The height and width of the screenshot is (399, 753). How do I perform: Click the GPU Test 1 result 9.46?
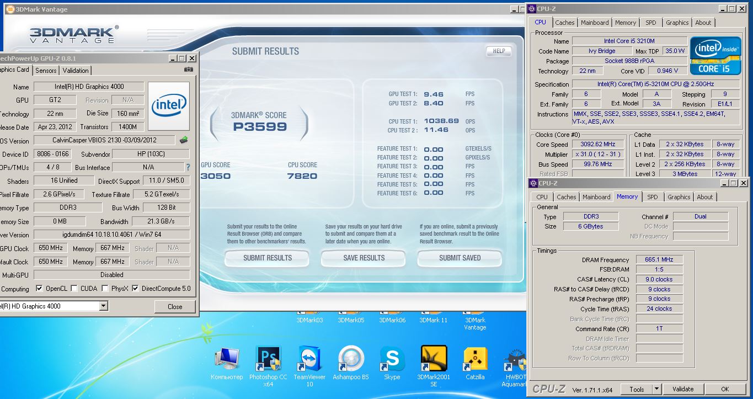tap(434, 94)
